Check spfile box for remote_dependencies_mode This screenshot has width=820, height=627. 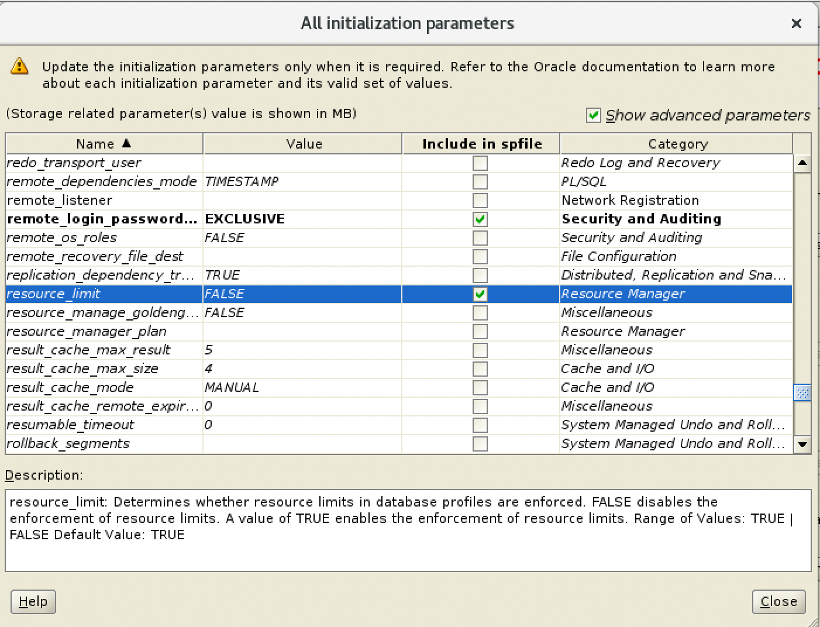click(x=480, y=182)
